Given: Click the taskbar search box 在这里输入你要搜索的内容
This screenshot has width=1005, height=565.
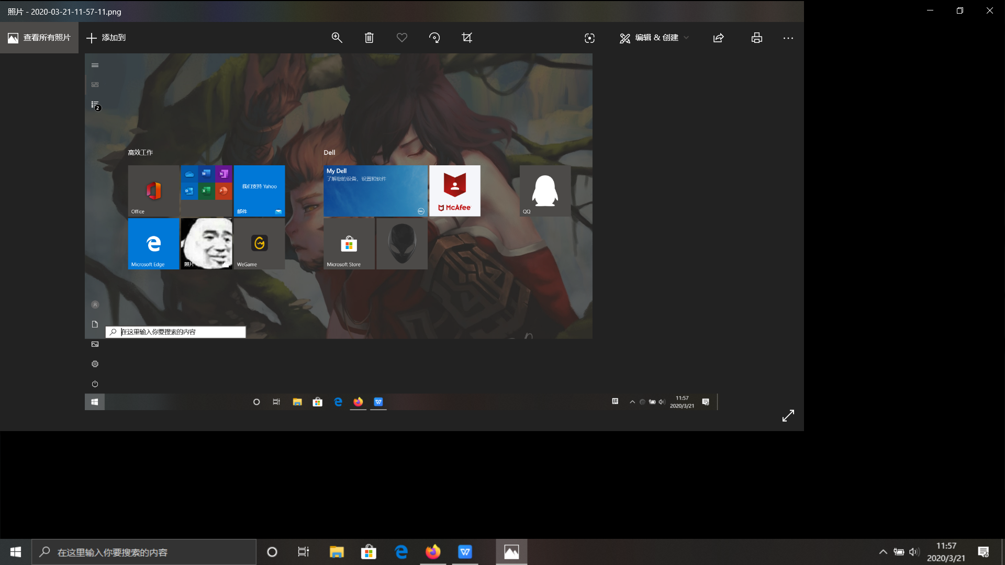Looking at the screenshot, I should click(x=144, y=552).
